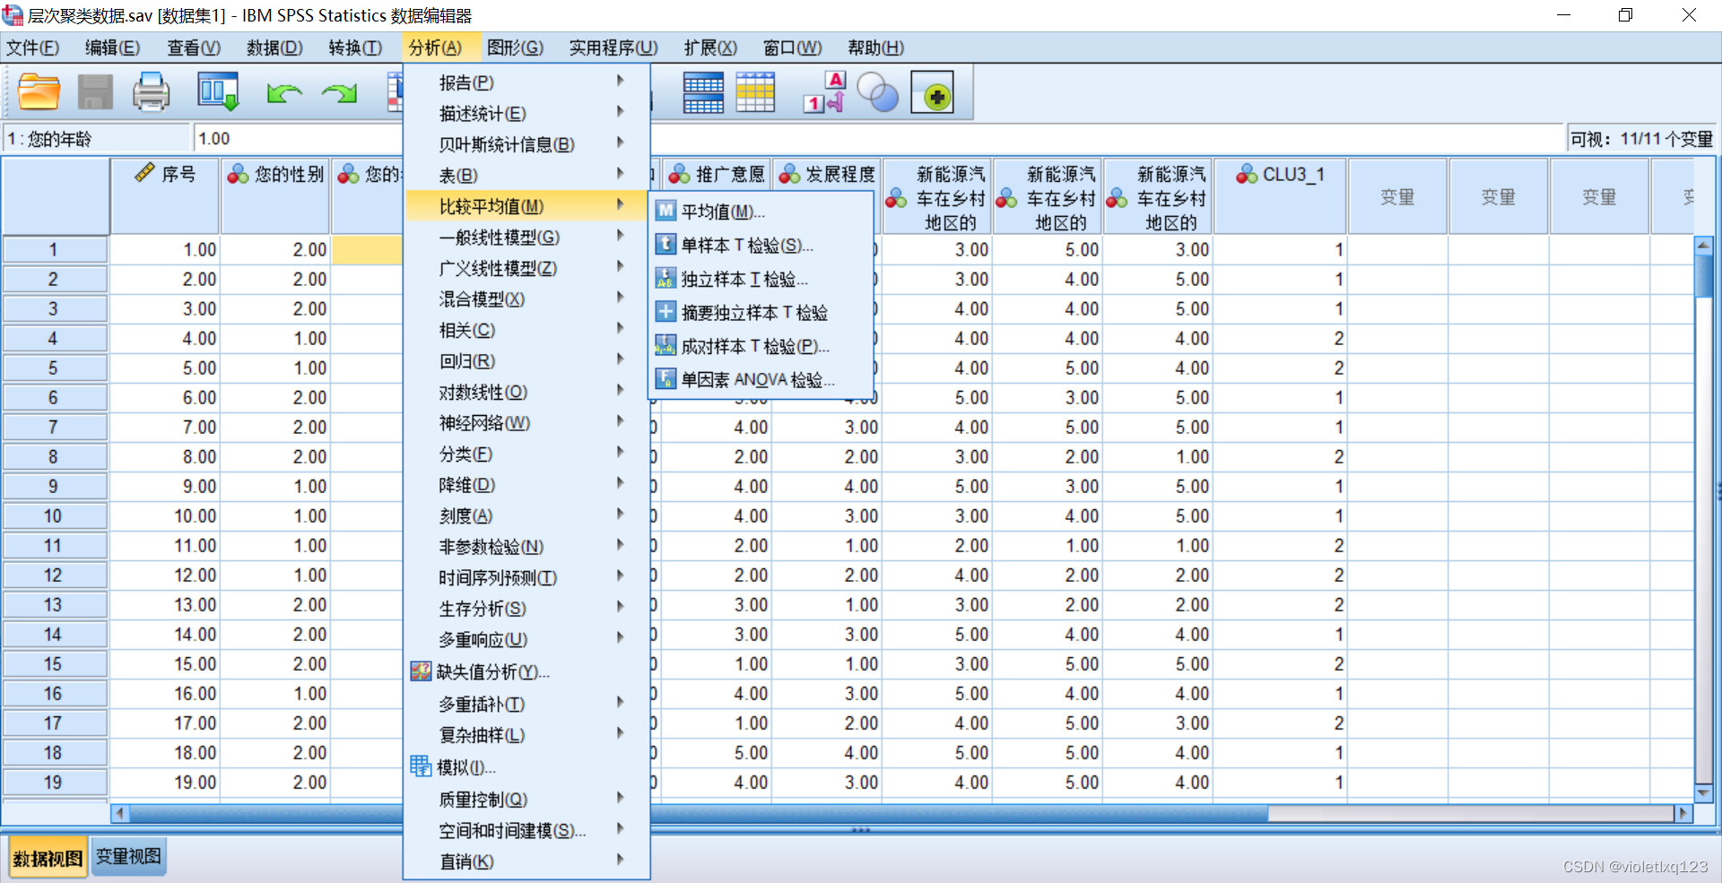Viewport: 1722px width, 883px height.
Task: Click the green Undo arrow
Action: click(284, 92)
